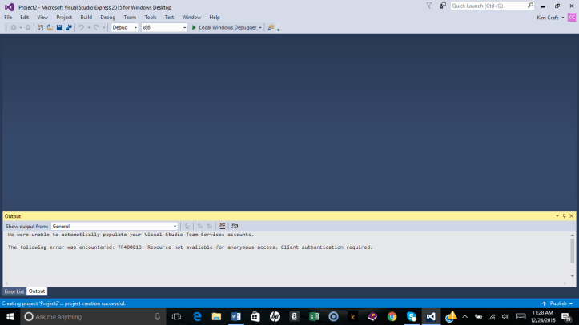This screenshot has width=579, height=325.
Task: Click the Save All toolbar icon
Action: (x=69, y=28)
